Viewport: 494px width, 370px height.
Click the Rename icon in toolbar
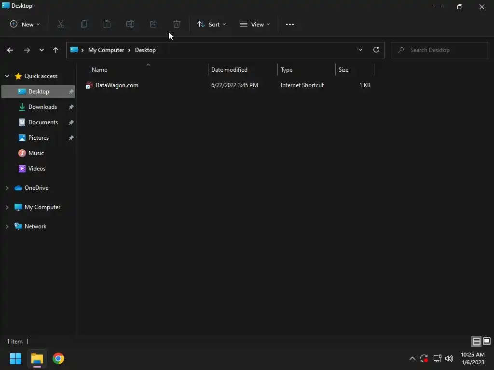pyautogui.click(x=130, y=24)
